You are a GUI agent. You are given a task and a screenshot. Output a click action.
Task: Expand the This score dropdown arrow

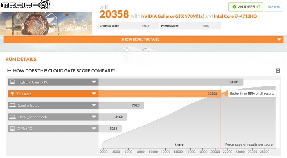94,94
